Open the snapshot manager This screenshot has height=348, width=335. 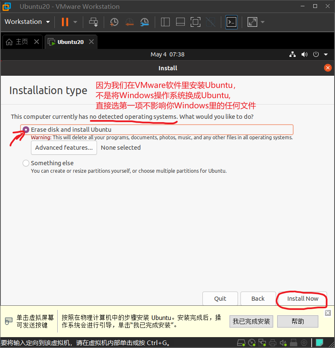point(144,22)
